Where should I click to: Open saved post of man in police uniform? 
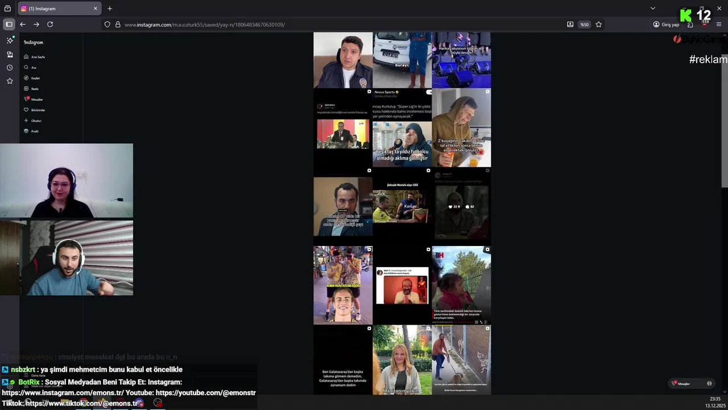tap(343, 60)
